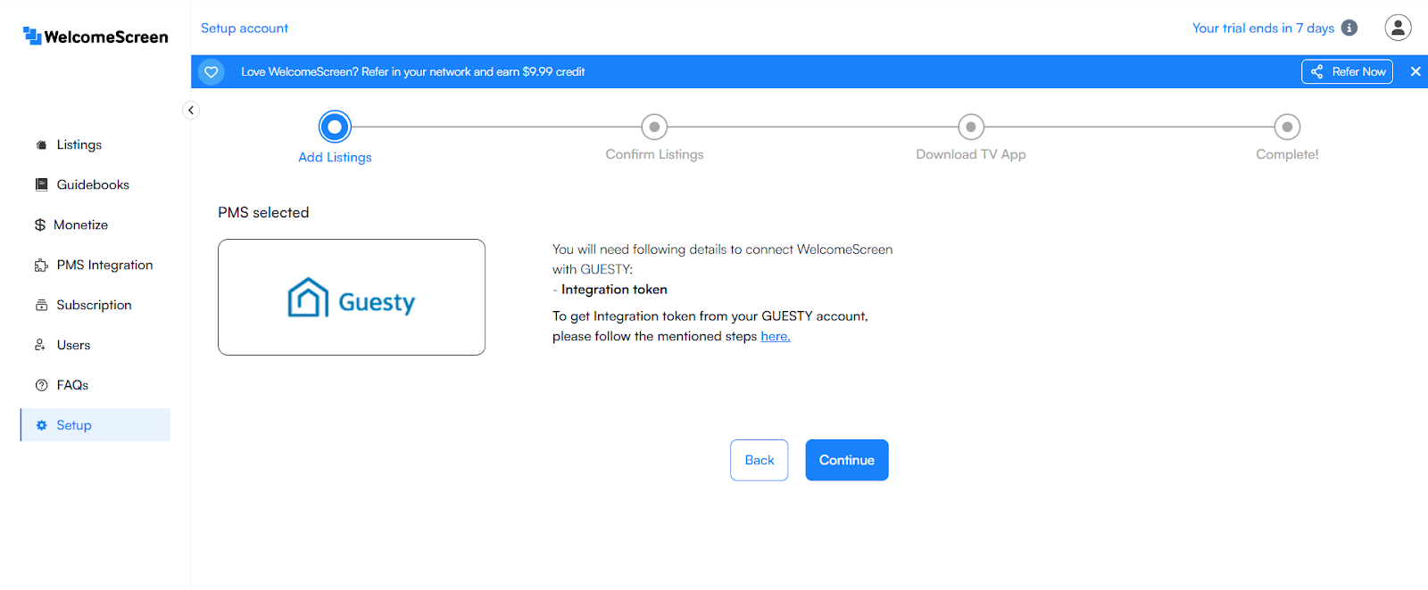Click the heart icon in referral banner
Screen dimensions: 1428x590
212,72
